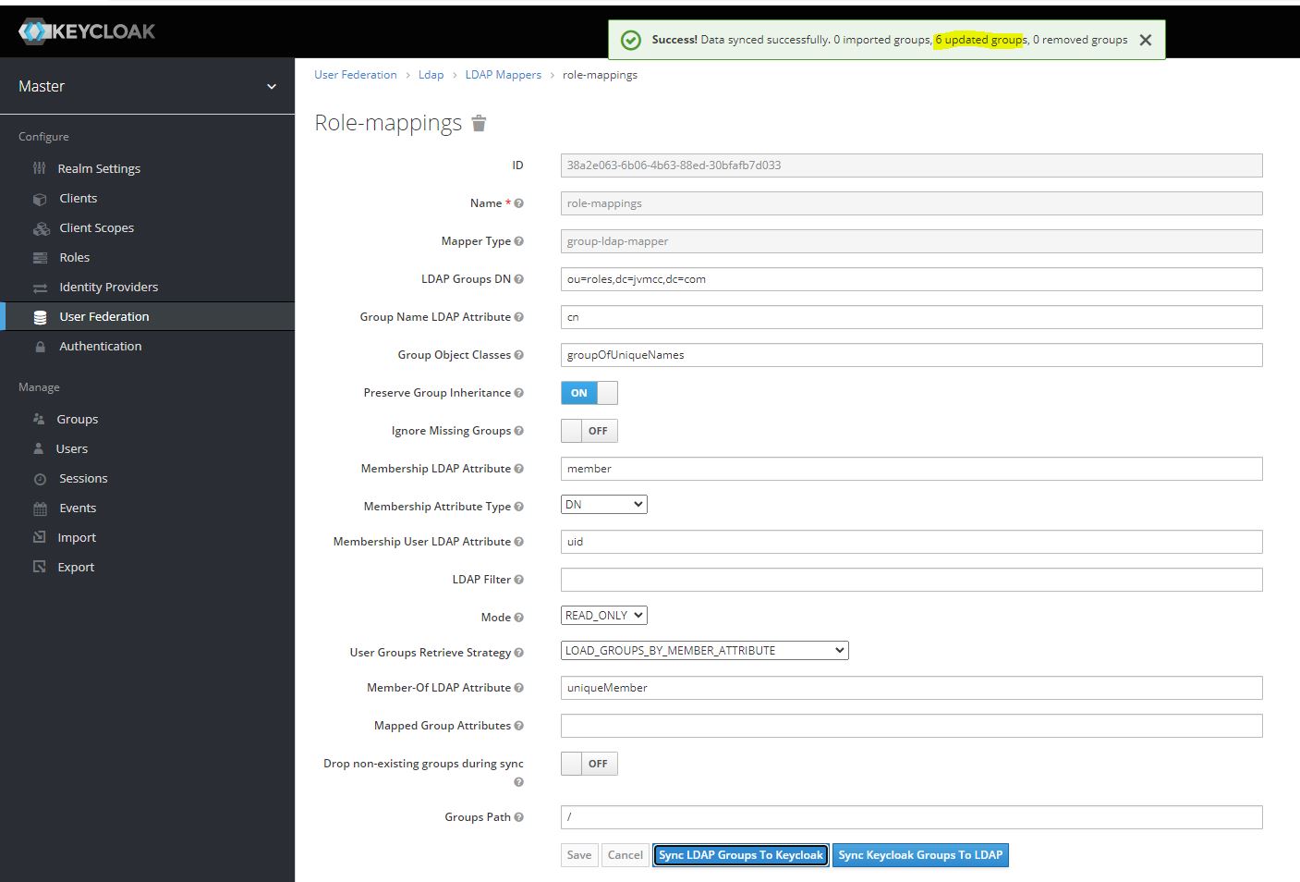Go to Roles in the Configure menu
The width and height of the screenshot is (1300, 882).
[74, 258]
